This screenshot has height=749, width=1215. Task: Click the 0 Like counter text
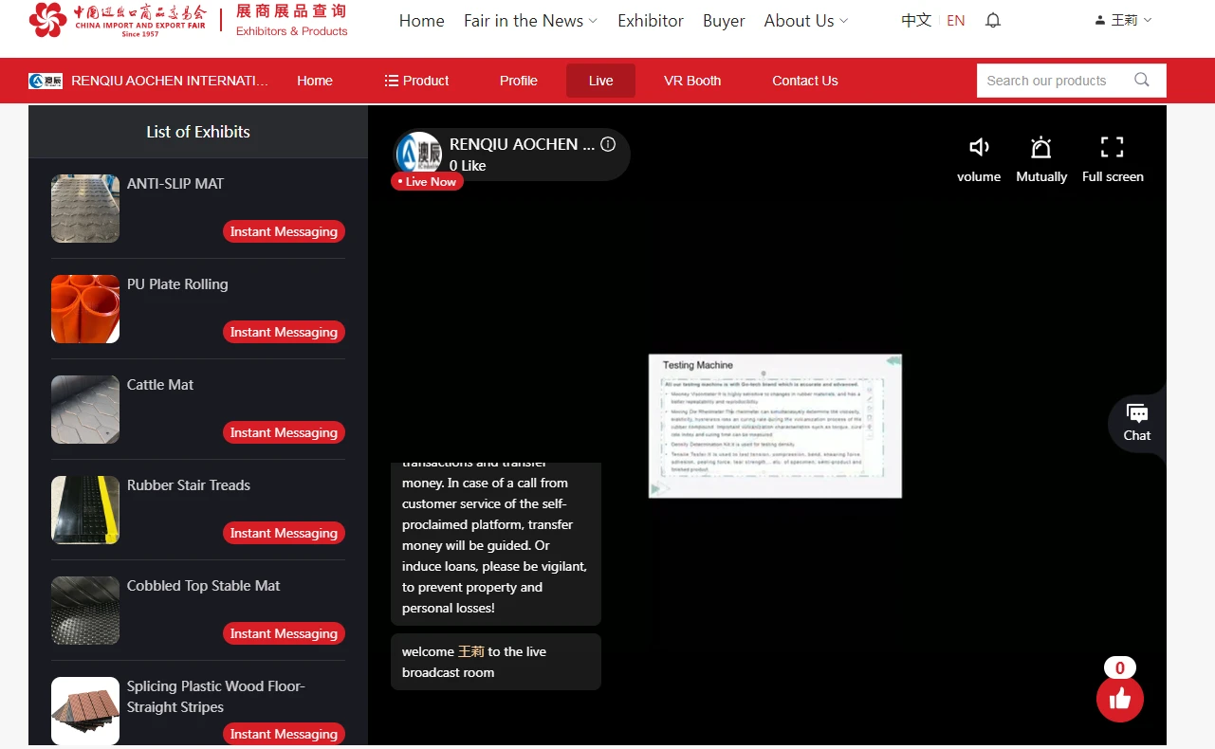[x=468, y=166]
